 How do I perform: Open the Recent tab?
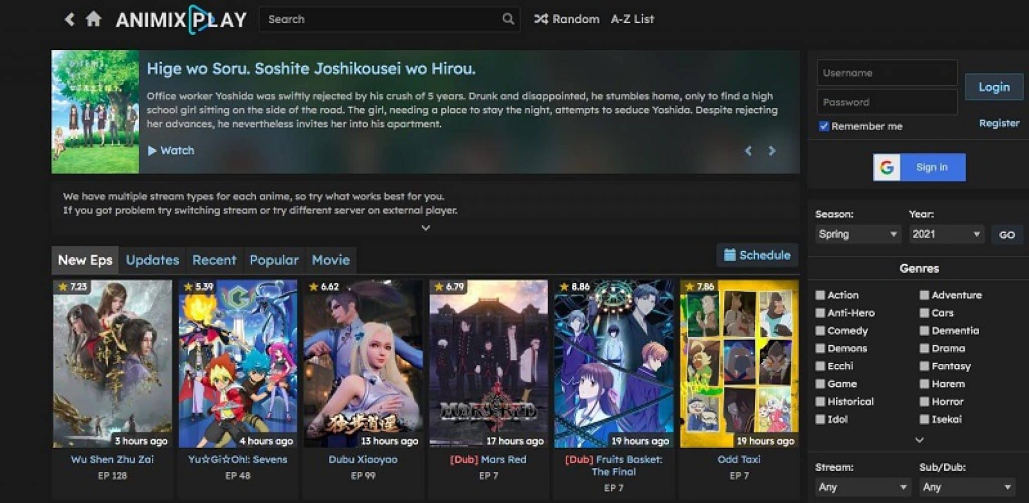click(x=214, y=260)
